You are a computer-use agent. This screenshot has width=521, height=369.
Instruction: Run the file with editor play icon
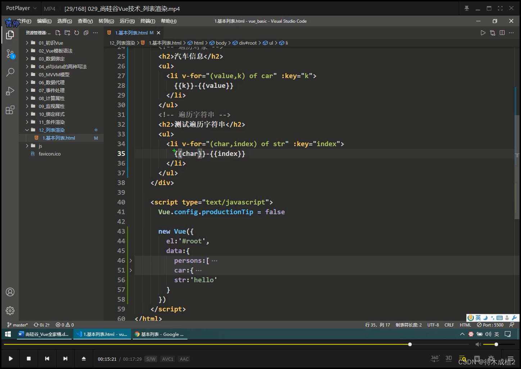[x=483, y=33]
